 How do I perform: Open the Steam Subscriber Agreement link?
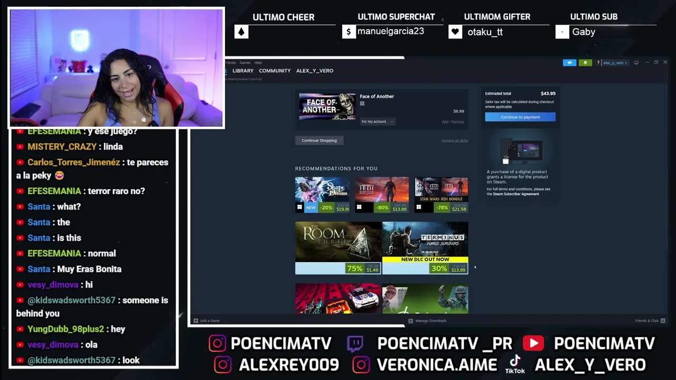pos(515,194)
